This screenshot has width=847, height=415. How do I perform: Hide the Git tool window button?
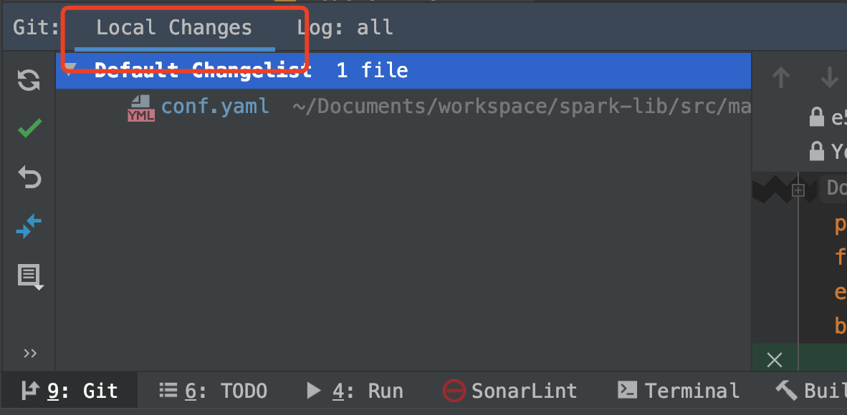(x=70, y=391)
